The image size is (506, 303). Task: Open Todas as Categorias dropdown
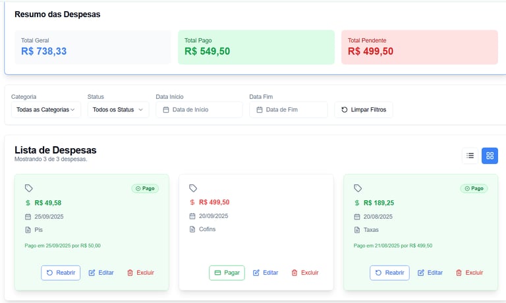coord(45,109)
